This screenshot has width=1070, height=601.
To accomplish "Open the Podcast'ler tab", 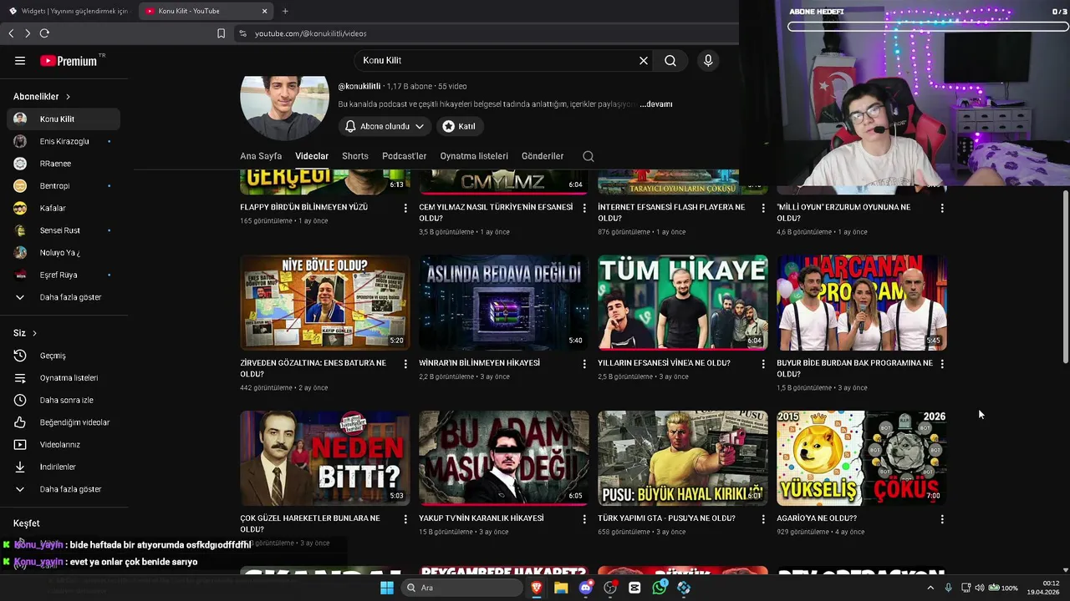I will (x=404, y=156).
